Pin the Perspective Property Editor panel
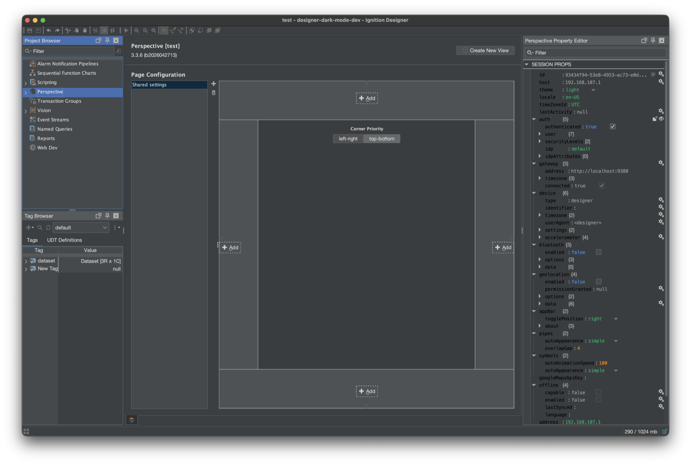Viewport: 691px width, 465px height. (653, 41)
